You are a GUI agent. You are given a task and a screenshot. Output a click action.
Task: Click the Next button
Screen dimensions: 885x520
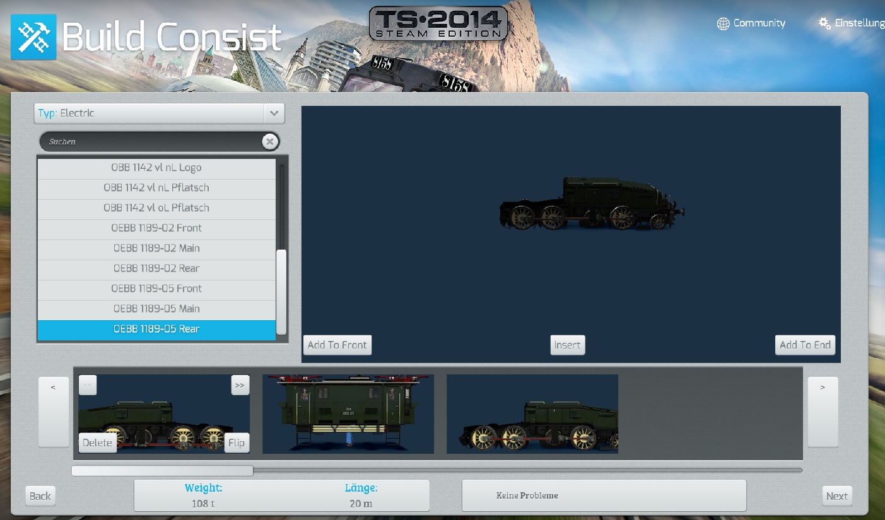coord(837,496)
